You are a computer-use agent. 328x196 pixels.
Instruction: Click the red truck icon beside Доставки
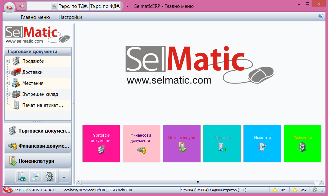pyautogui.click(x=16, y=72)
